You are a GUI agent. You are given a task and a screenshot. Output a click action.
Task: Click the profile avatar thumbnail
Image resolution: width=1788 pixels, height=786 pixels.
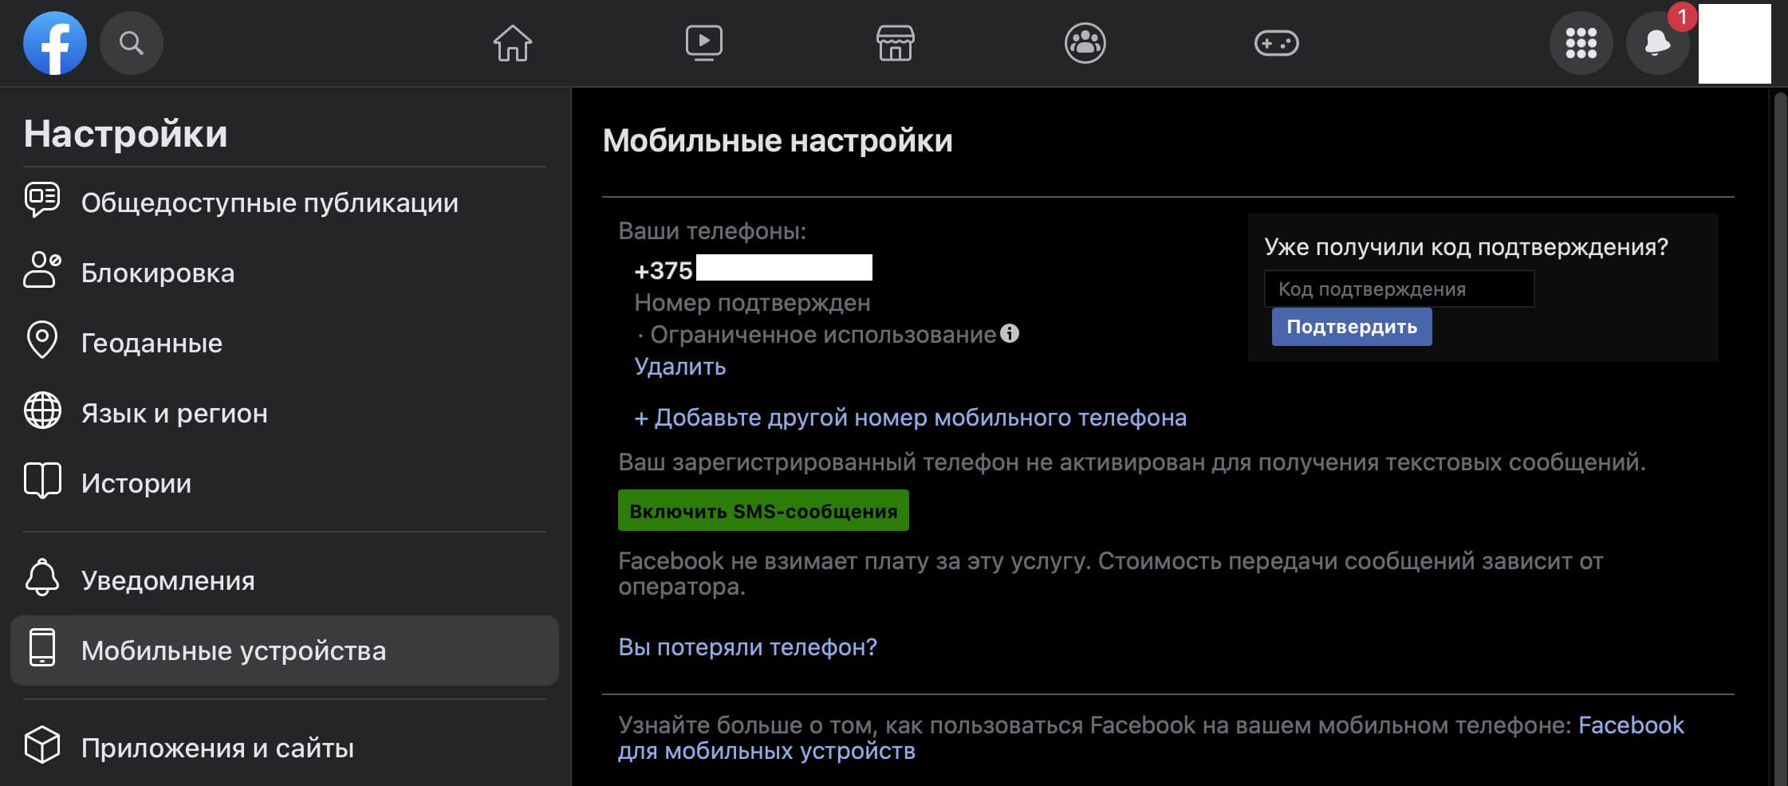pyautogui.click(x=1735, y=43)
